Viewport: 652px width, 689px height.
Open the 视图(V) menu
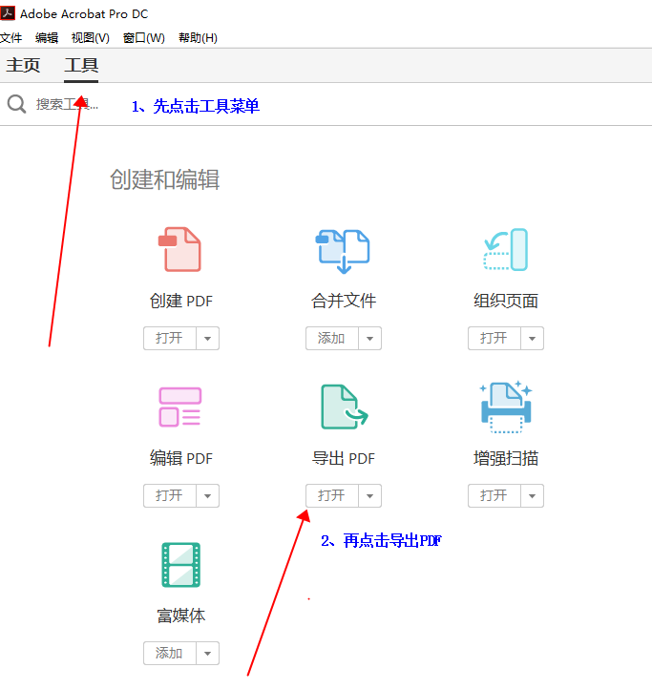point(90,38)
